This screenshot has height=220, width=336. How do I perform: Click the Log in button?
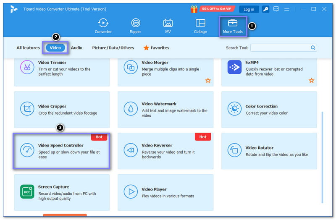(249, 9)
